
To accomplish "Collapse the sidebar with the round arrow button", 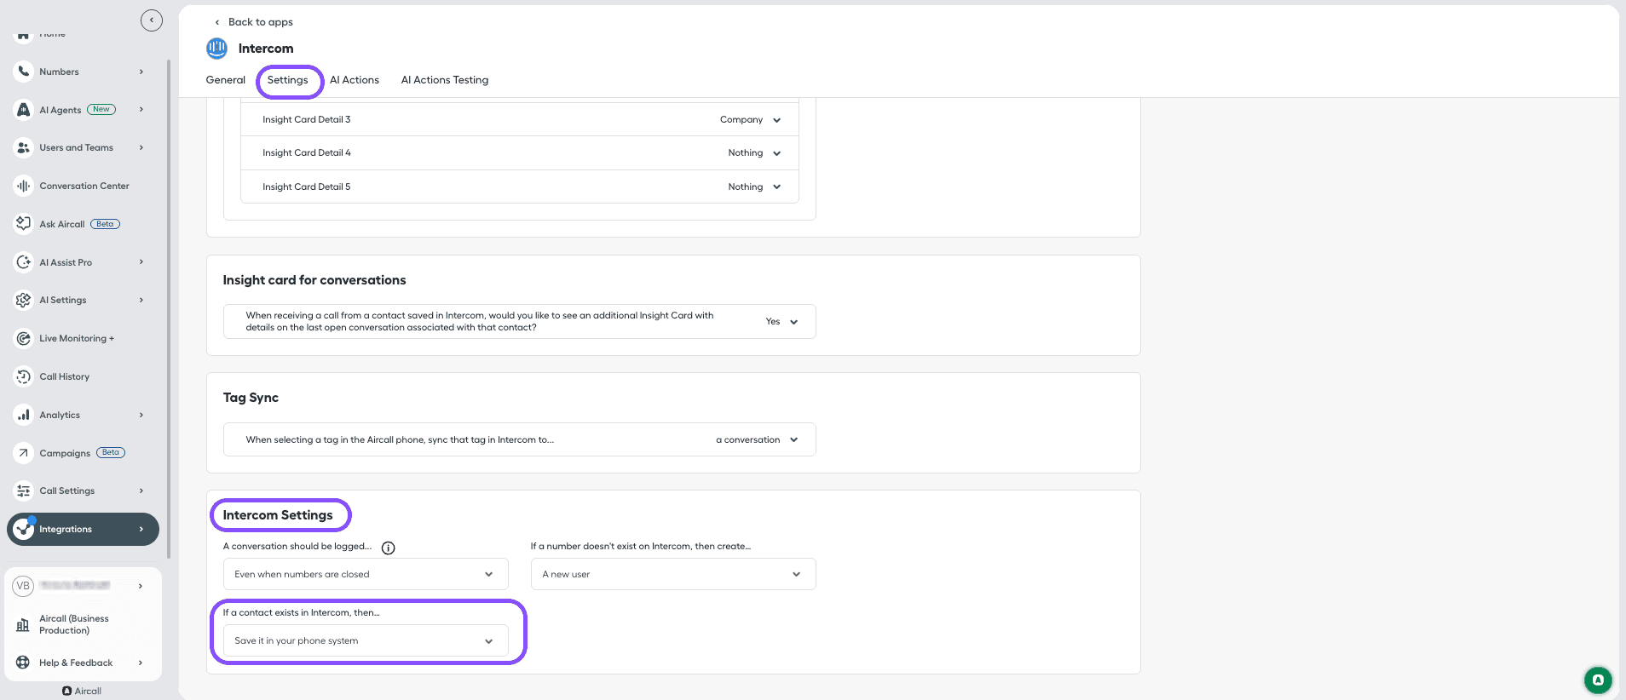I will point(152,20).
